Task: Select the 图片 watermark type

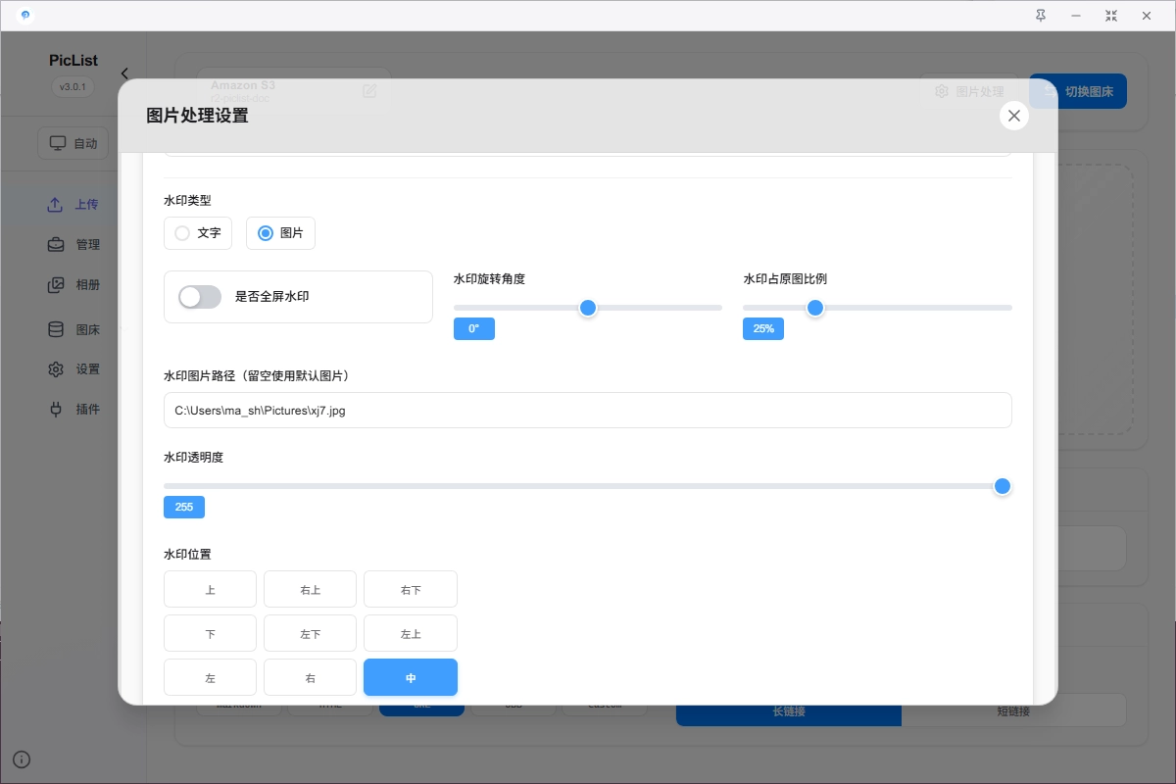Action: point(280,233)
